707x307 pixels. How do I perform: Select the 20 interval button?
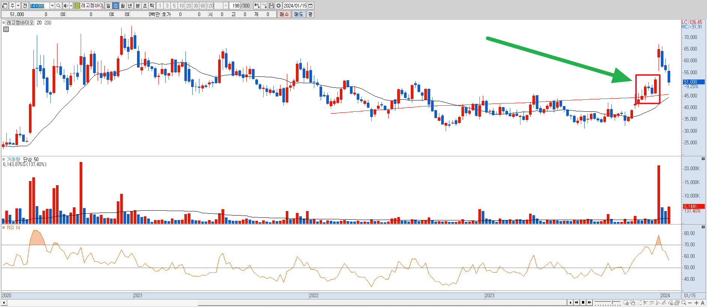click(x=188, y=6)
